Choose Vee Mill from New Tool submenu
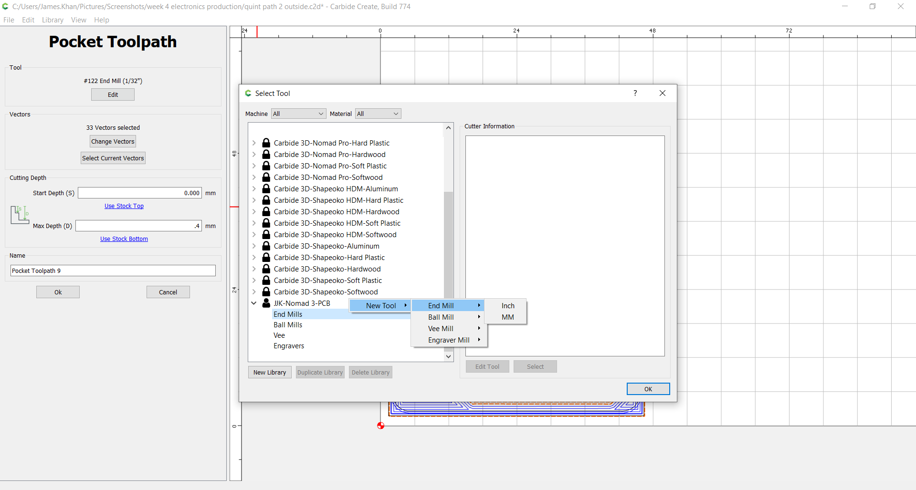This screenshot has width=916, height=490. click(448, 328)
